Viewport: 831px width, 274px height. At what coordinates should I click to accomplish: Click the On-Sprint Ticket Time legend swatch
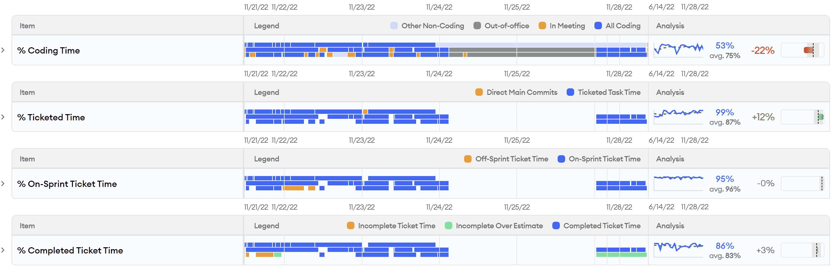pyautogui.click(x=561, y=159)
